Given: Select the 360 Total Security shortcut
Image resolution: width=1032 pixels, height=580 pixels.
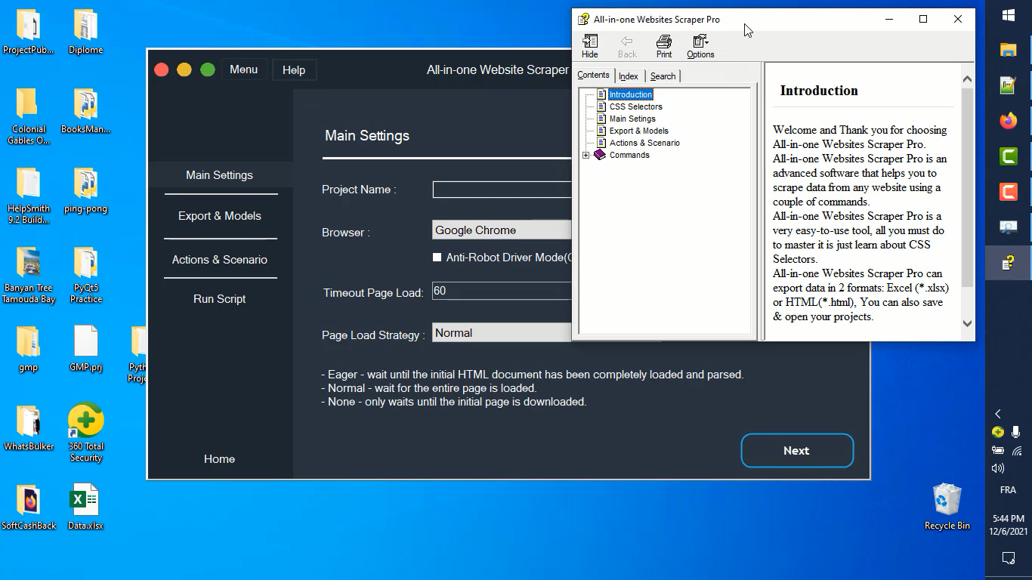Looking at the screenshot, I should 85,433.
